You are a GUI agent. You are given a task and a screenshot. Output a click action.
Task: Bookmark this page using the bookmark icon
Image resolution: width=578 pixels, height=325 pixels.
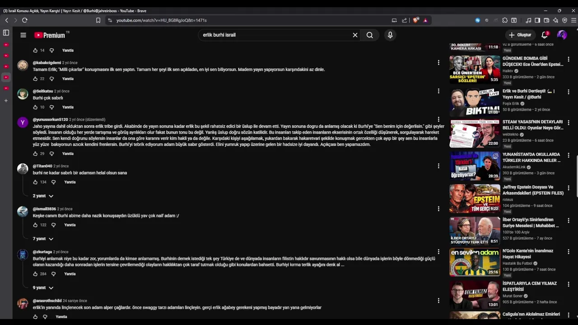tap(98, 20)
